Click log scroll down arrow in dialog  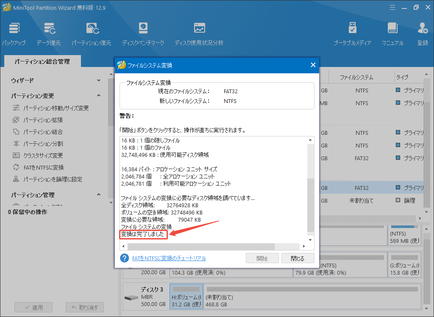tap(310, 240)
